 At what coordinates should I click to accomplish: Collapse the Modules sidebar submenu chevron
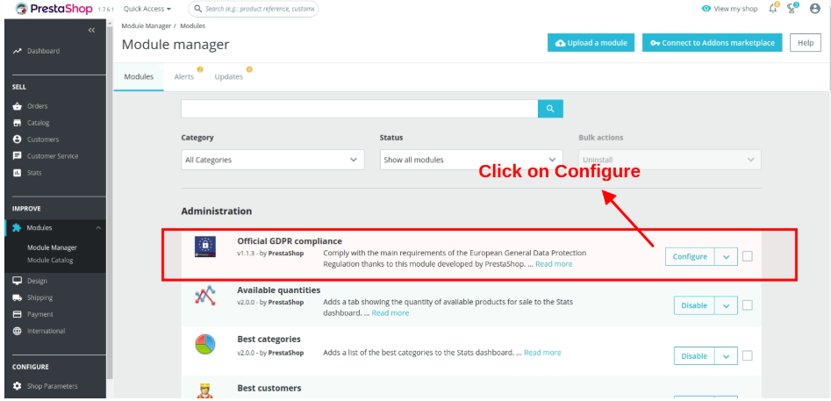click(98, 228)
